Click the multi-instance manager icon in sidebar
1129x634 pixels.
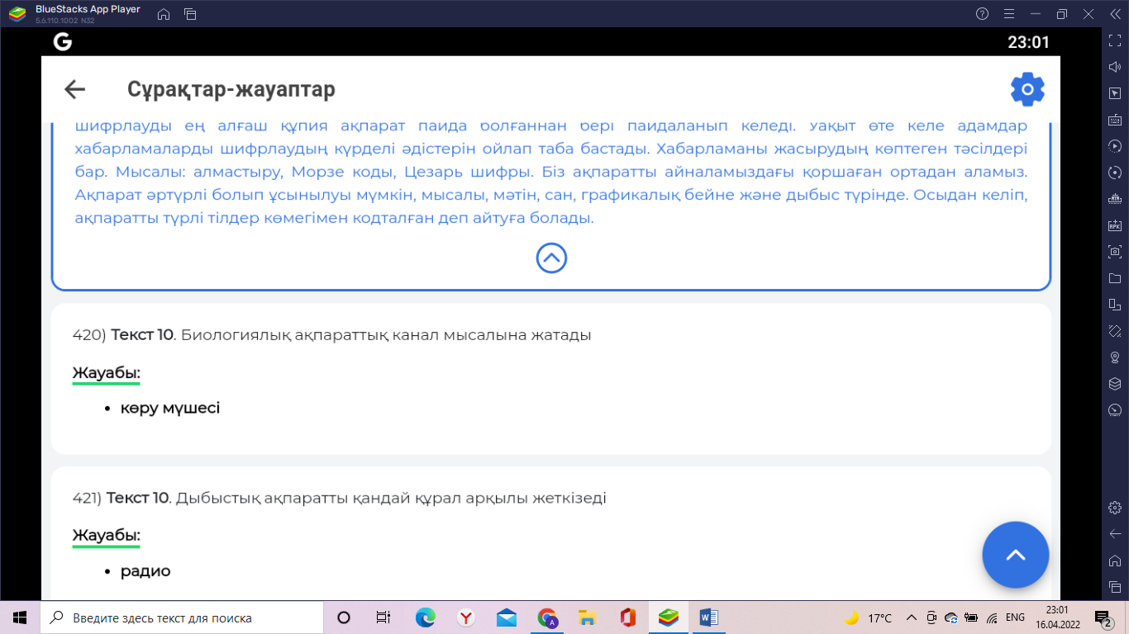[x=1114, y=305]
